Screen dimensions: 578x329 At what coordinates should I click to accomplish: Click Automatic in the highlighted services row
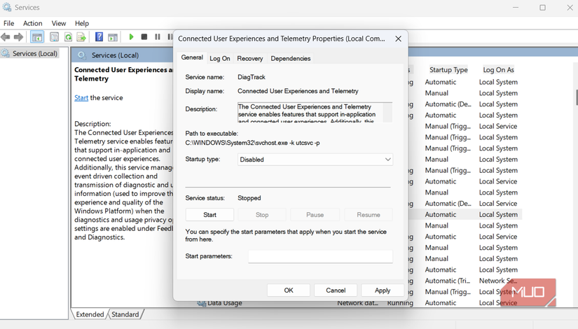point(441,214)
